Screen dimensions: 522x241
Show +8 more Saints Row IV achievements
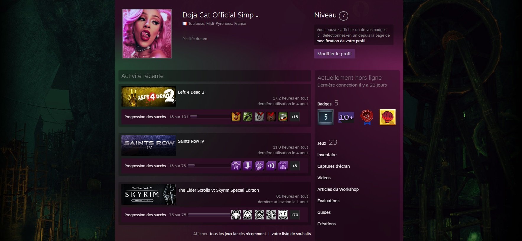295,166
